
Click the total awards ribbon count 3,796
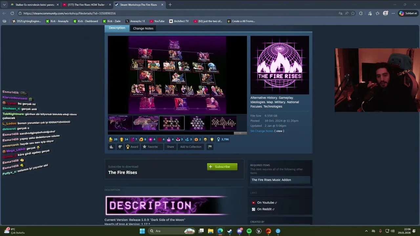(223, 139)
